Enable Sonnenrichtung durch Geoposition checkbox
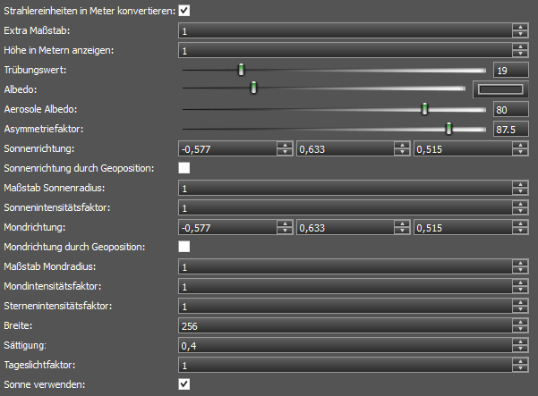This screenshot has width=538, height=396. point(184,168)
